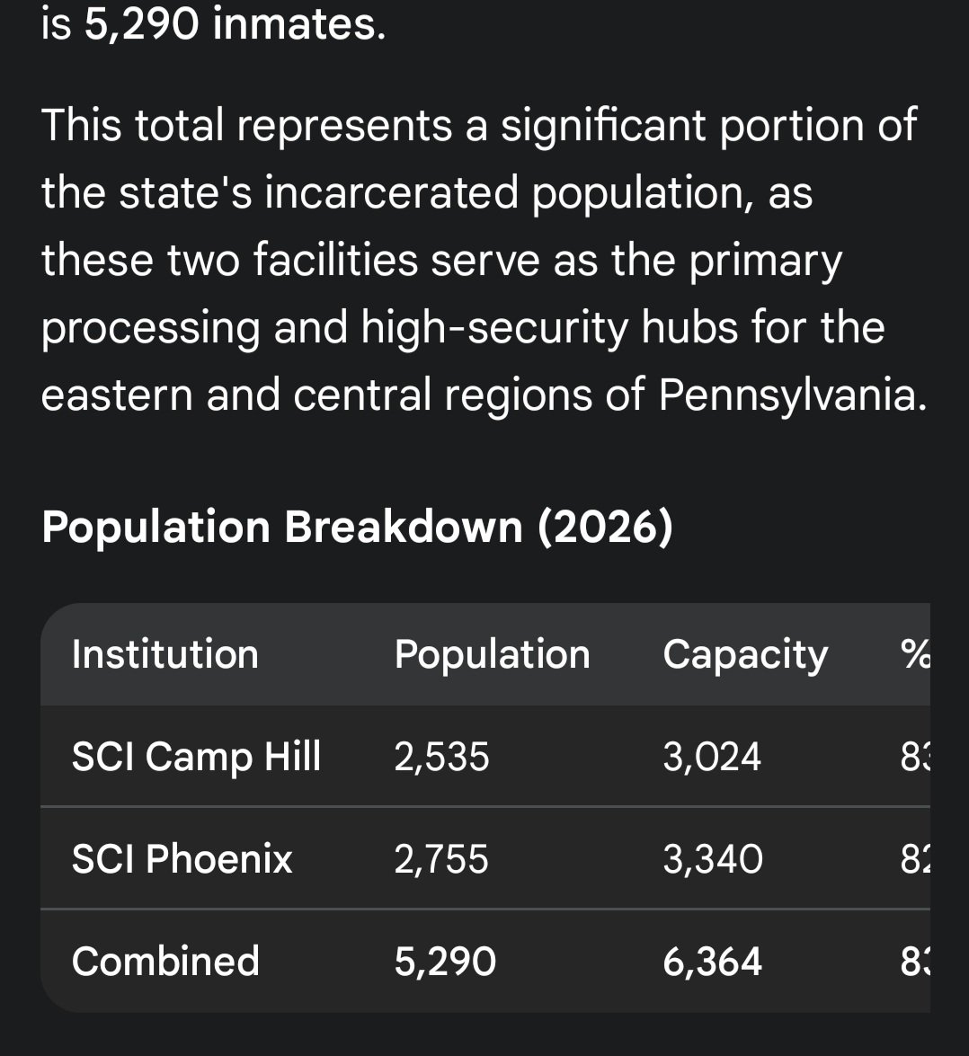The image size is (969, 1056).
Task: Tap the cut-off percent value in Phoenix row
Action: coord(916,859)
